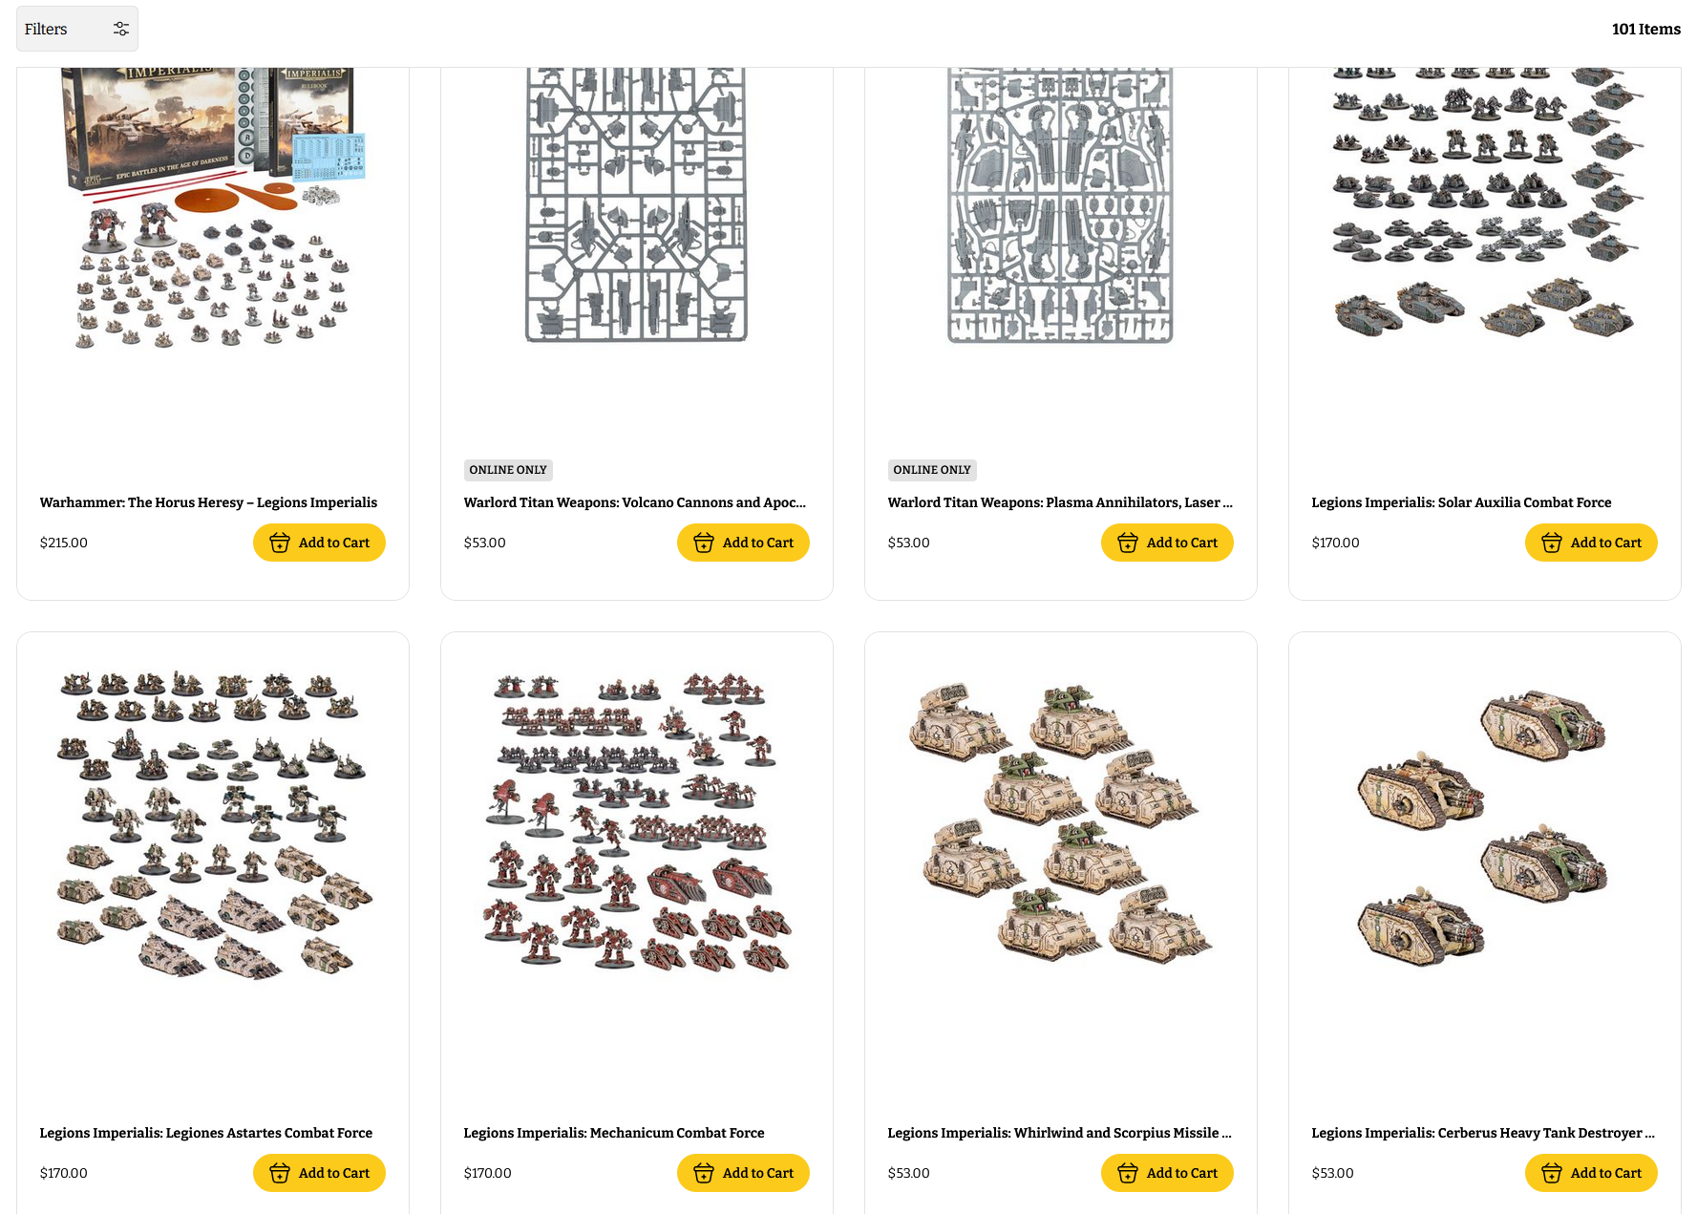View Cerberus Heavy Tank Destroyer image
This screenshot has height=1214, width=1697.
tap(1484, 827)
